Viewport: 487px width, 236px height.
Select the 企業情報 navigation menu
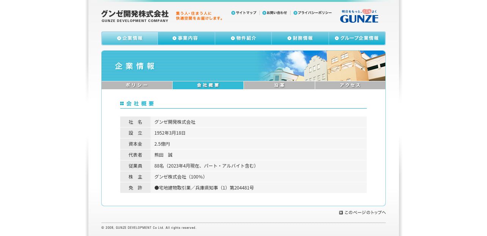tap(130, 38)
